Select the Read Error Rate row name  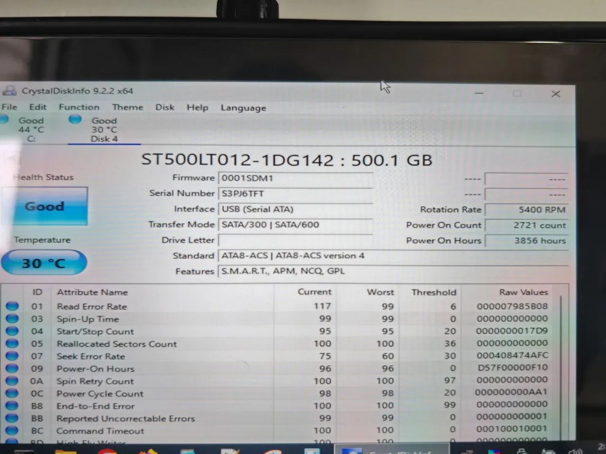(92, 306)
